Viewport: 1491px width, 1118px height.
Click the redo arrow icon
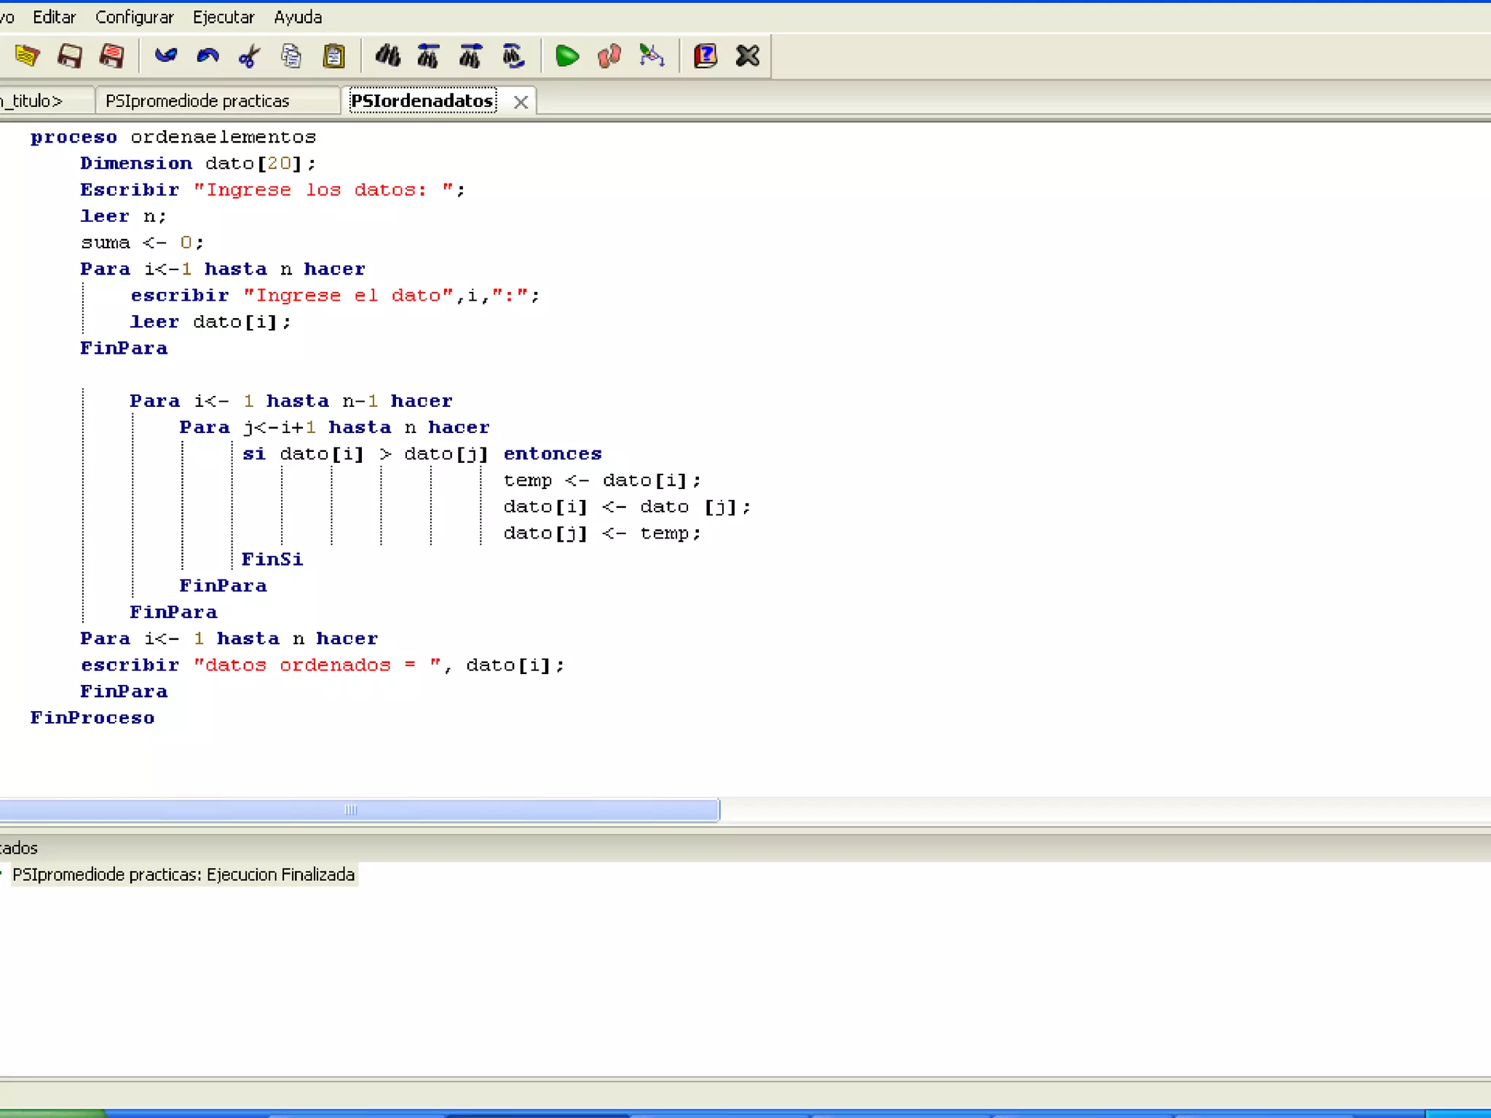coord(207,56)
